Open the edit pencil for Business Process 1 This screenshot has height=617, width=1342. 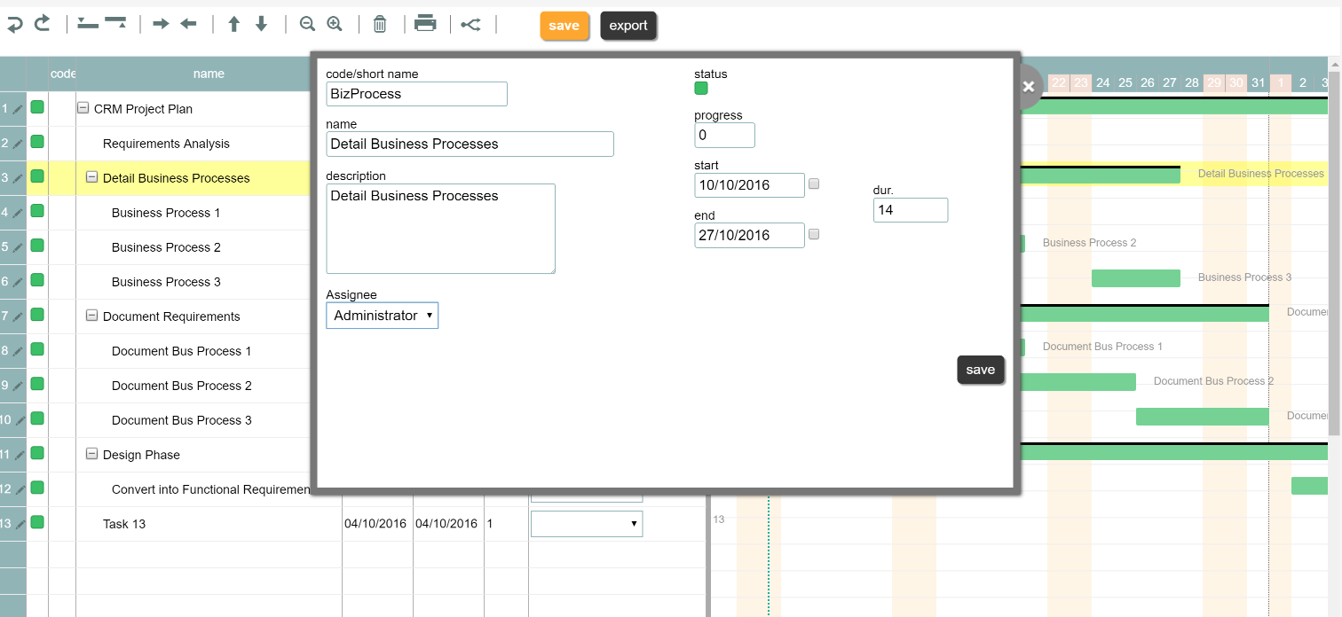click(19, 213)
